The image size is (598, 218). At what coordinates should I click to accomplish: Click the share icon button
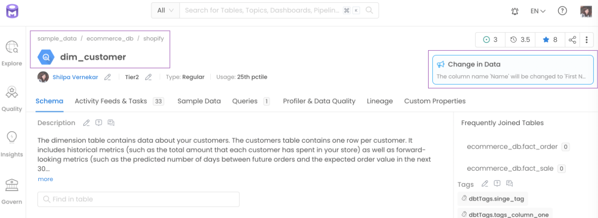tap(572, 40)
